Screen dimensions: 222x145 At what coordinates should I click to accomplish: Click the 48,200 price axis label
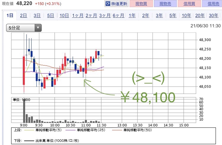(x=205, y=58)
